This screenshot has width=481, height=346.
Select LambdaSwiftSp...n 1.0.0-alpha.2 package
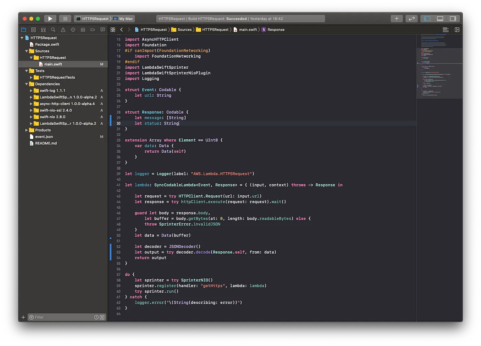(63, 97)
